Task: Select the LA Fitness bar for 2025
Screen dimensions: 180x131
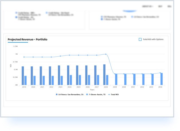Action: [77, 75]
